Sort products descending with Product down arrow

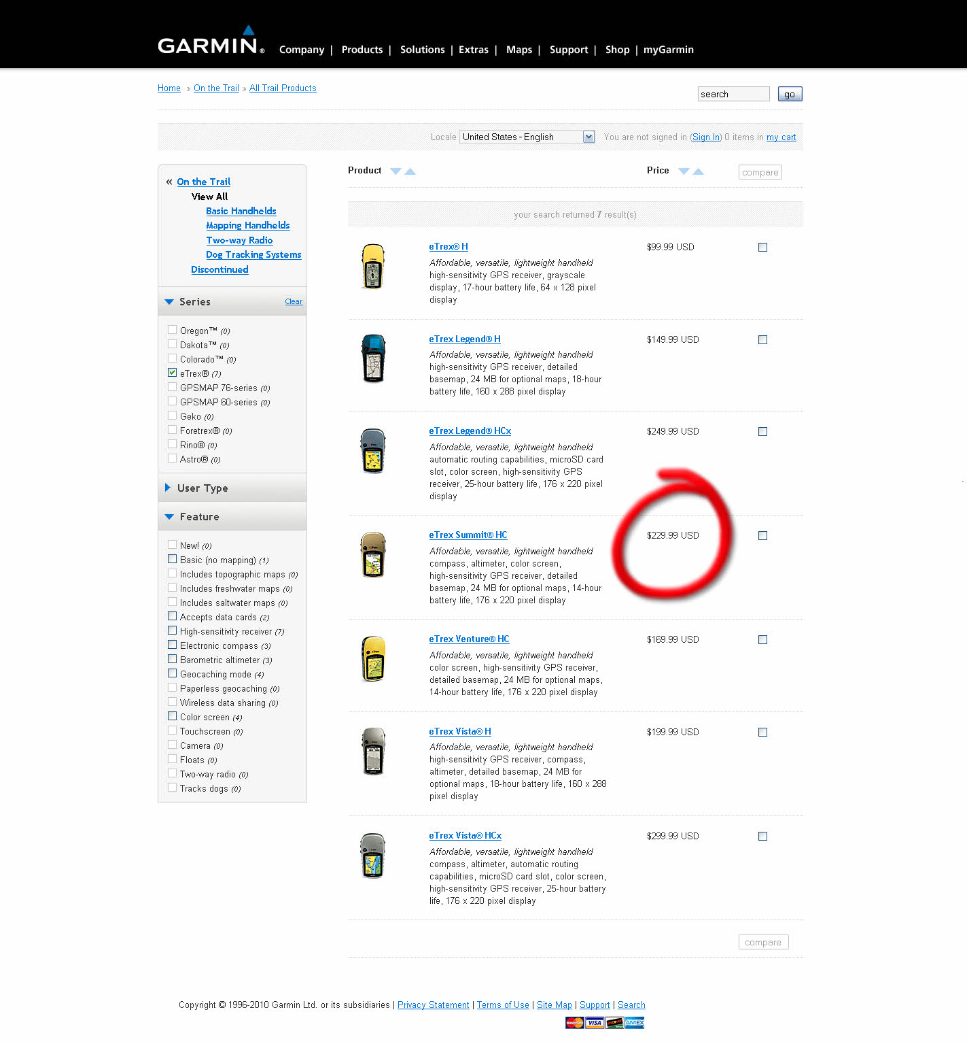[395, 171]
